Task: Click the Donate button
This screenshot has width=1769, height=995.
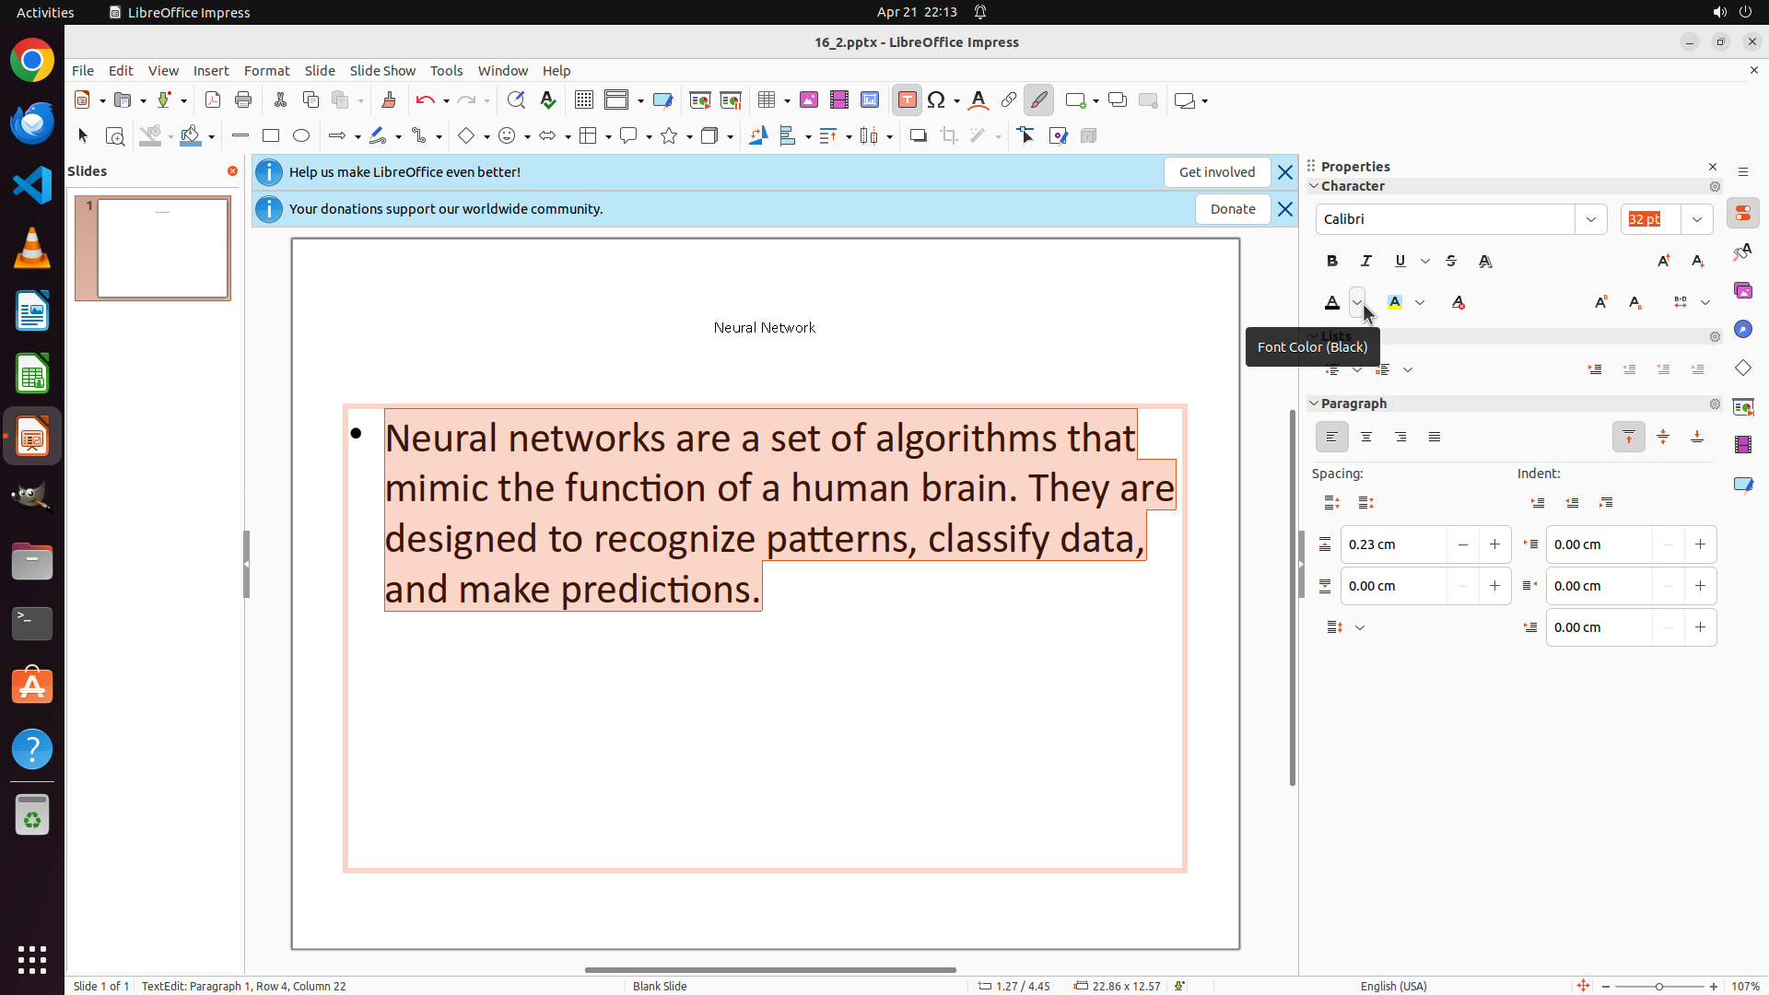Action: [x=1232, y=209]
